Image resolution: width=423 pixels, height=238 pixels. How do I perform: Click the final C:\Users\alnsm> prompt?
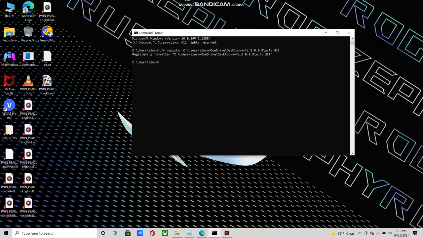click(x=146, y=62)
